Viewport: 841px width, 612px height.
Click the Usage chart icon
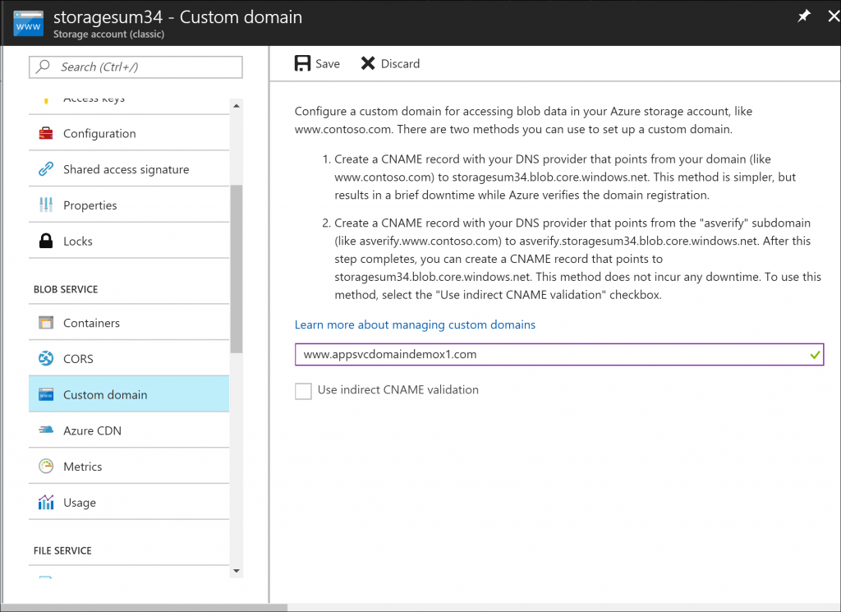coord(46,503)
